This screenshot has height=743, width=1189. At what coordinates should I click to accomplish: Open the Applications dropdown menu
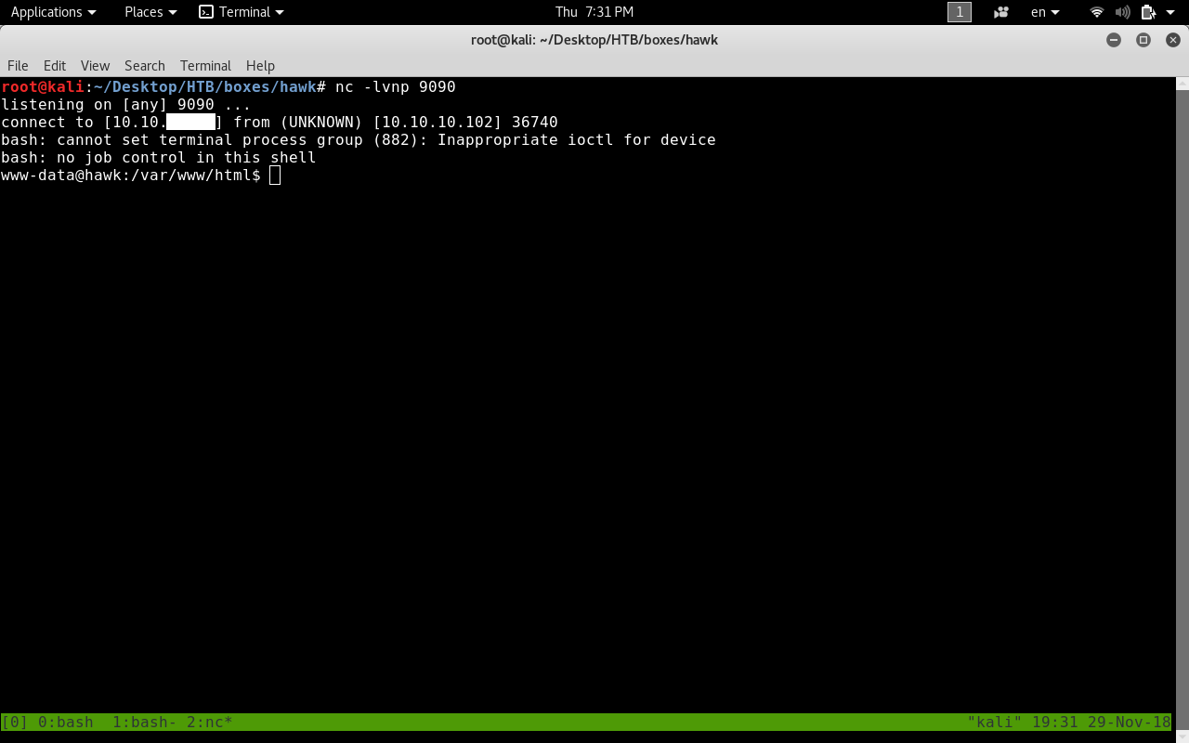point(53,12)
